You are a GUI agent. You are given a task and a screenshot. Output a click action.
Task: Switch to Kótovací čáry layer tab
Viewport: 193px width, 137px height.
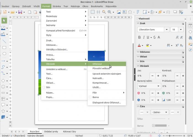[69, 132]
